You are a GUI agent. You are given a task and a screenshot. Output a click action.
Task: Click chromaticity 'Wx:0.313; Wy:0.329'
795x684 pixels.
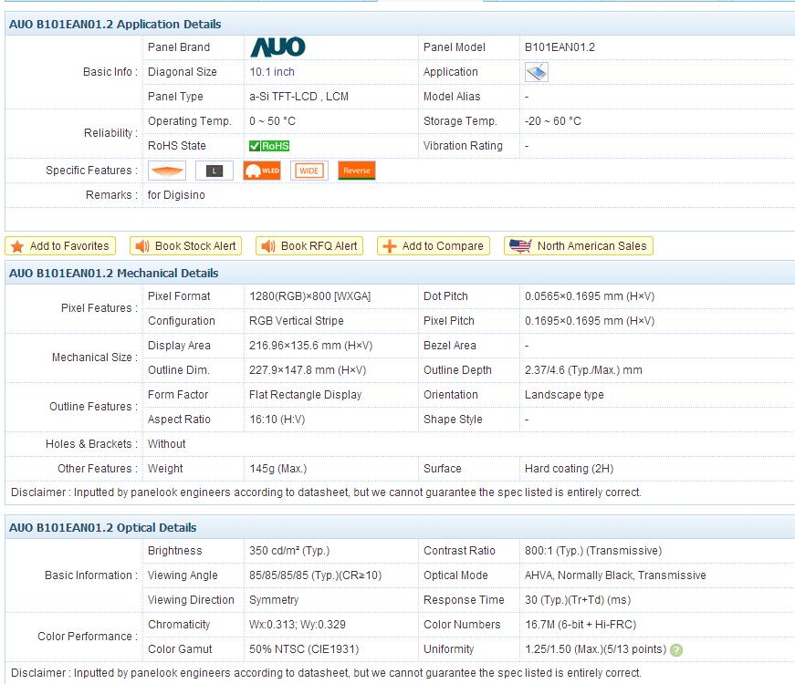point(298,625)
